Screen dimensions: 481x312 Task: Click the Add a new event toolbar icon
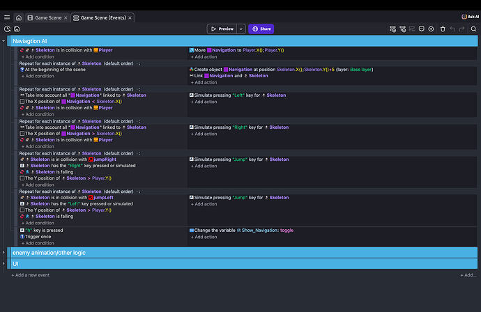(392, 29)
